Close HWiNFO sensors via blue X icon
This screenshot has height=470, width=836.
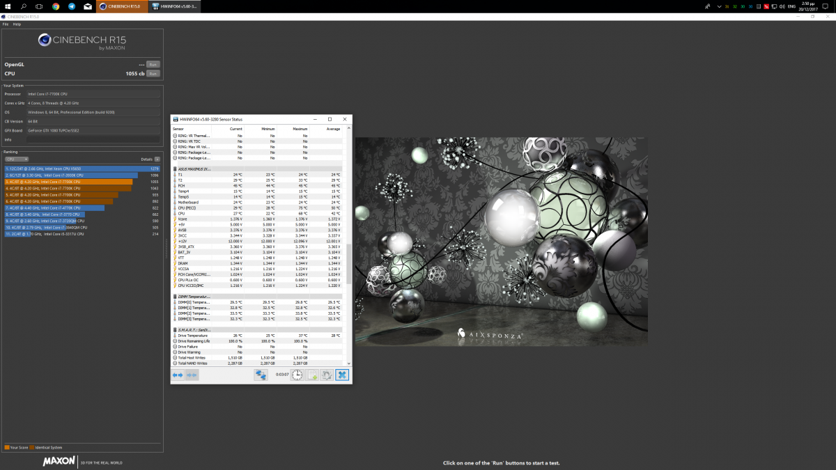[341, 375]
